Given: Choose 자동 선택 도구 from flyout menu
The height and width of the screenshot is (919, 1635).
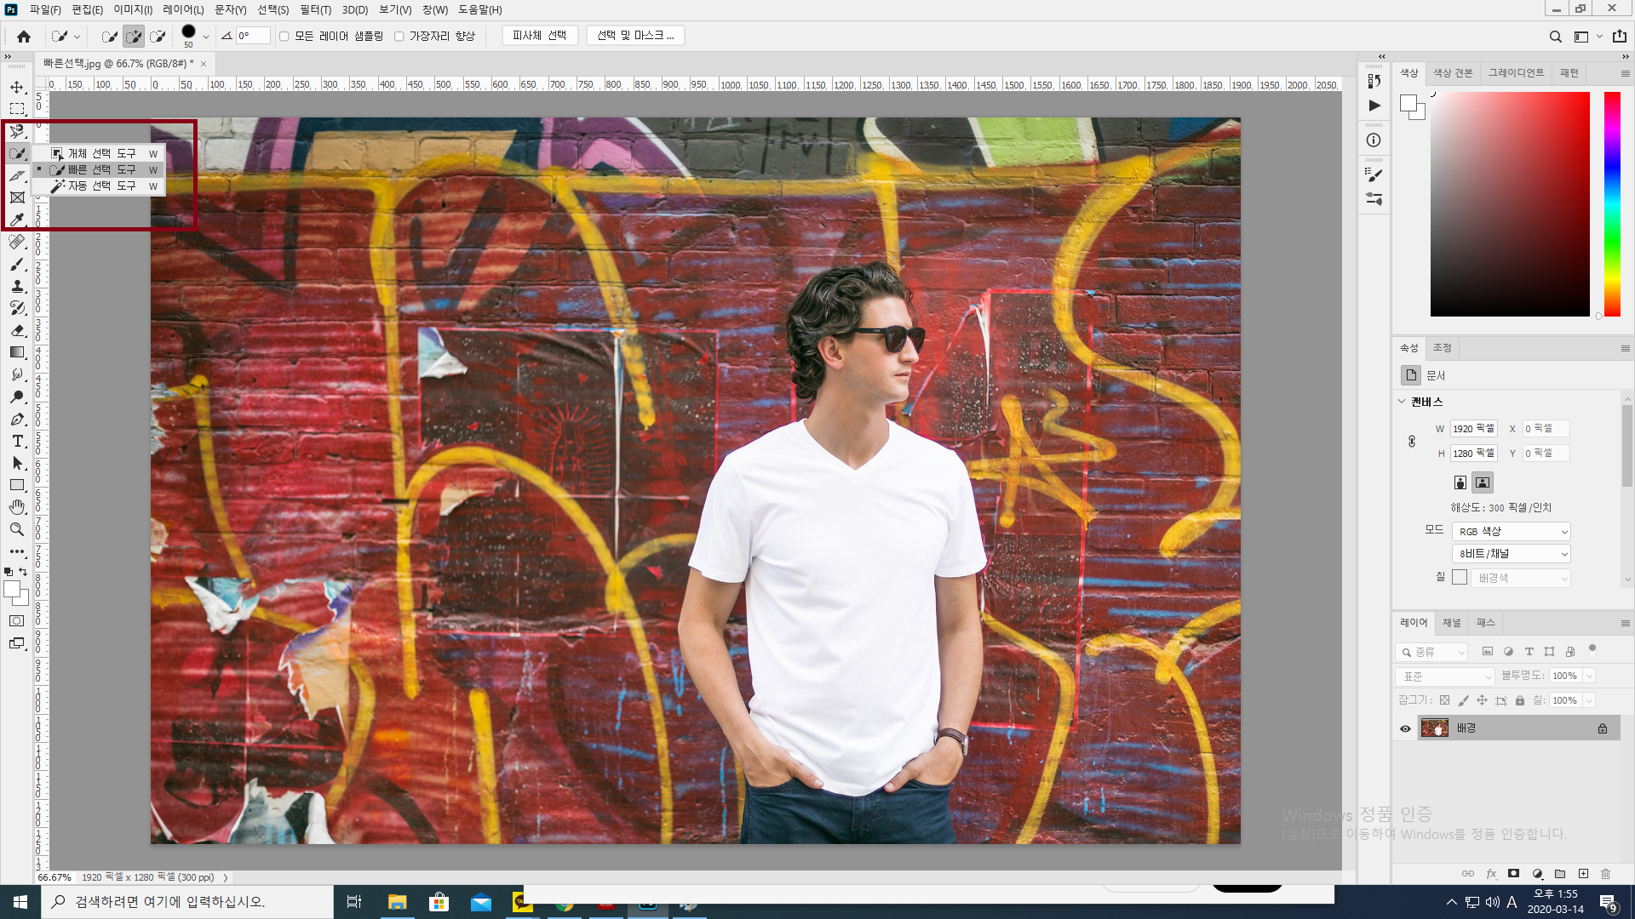Looking at the screenshot, I should 101,186.
